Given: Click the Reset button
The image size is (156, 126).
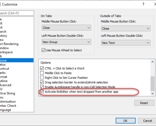Looking at the screenshot, I should [x=144, y=103].
